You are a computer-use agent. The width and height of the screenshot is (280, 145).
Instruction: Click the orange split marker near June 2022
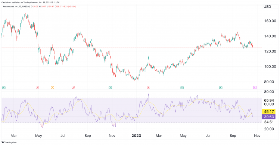(x=52, y=87)
